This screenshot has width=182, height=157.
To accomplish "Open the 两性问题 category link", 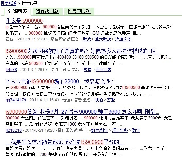I will [104, 70].
